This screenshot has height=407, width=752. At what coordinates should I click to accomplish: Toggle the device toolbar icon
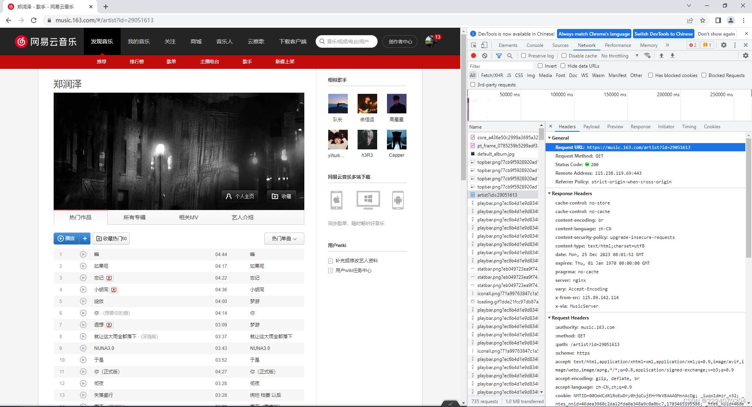click(484, 45)
